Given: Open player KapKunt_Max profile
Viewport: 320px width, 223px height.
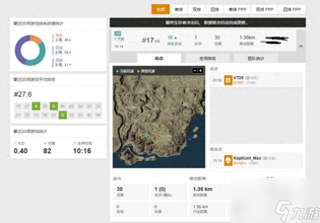Looking at the screenshot, I should (247, 158).
